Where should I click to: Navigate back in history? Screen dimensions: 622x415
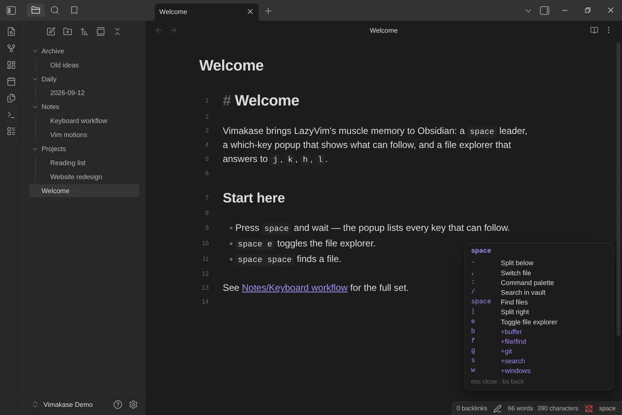(159, 30)
